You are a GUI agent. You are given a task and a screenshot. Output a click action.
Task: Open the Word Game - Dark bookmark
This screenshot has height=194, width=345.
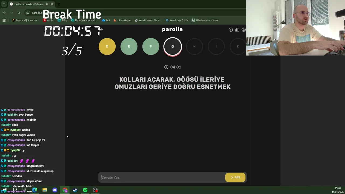[148, 20]
